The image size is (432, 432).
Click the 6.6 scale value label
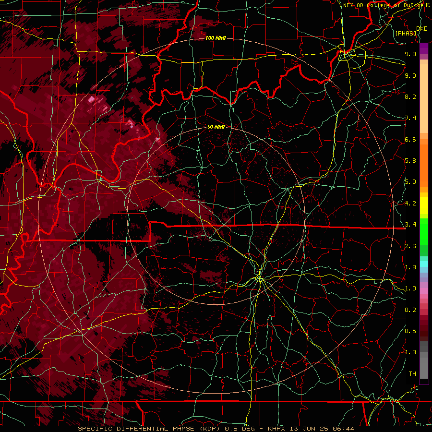click(x=410, y=139)
